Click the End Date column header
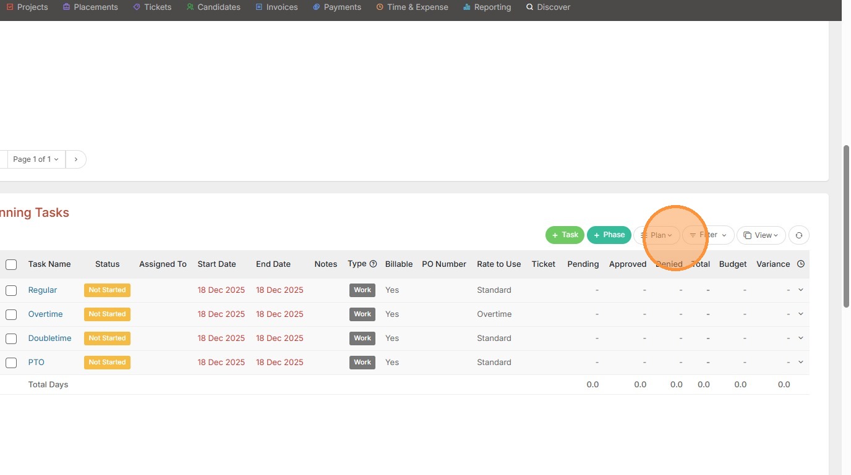851x475 pixels. pos(273,264)
